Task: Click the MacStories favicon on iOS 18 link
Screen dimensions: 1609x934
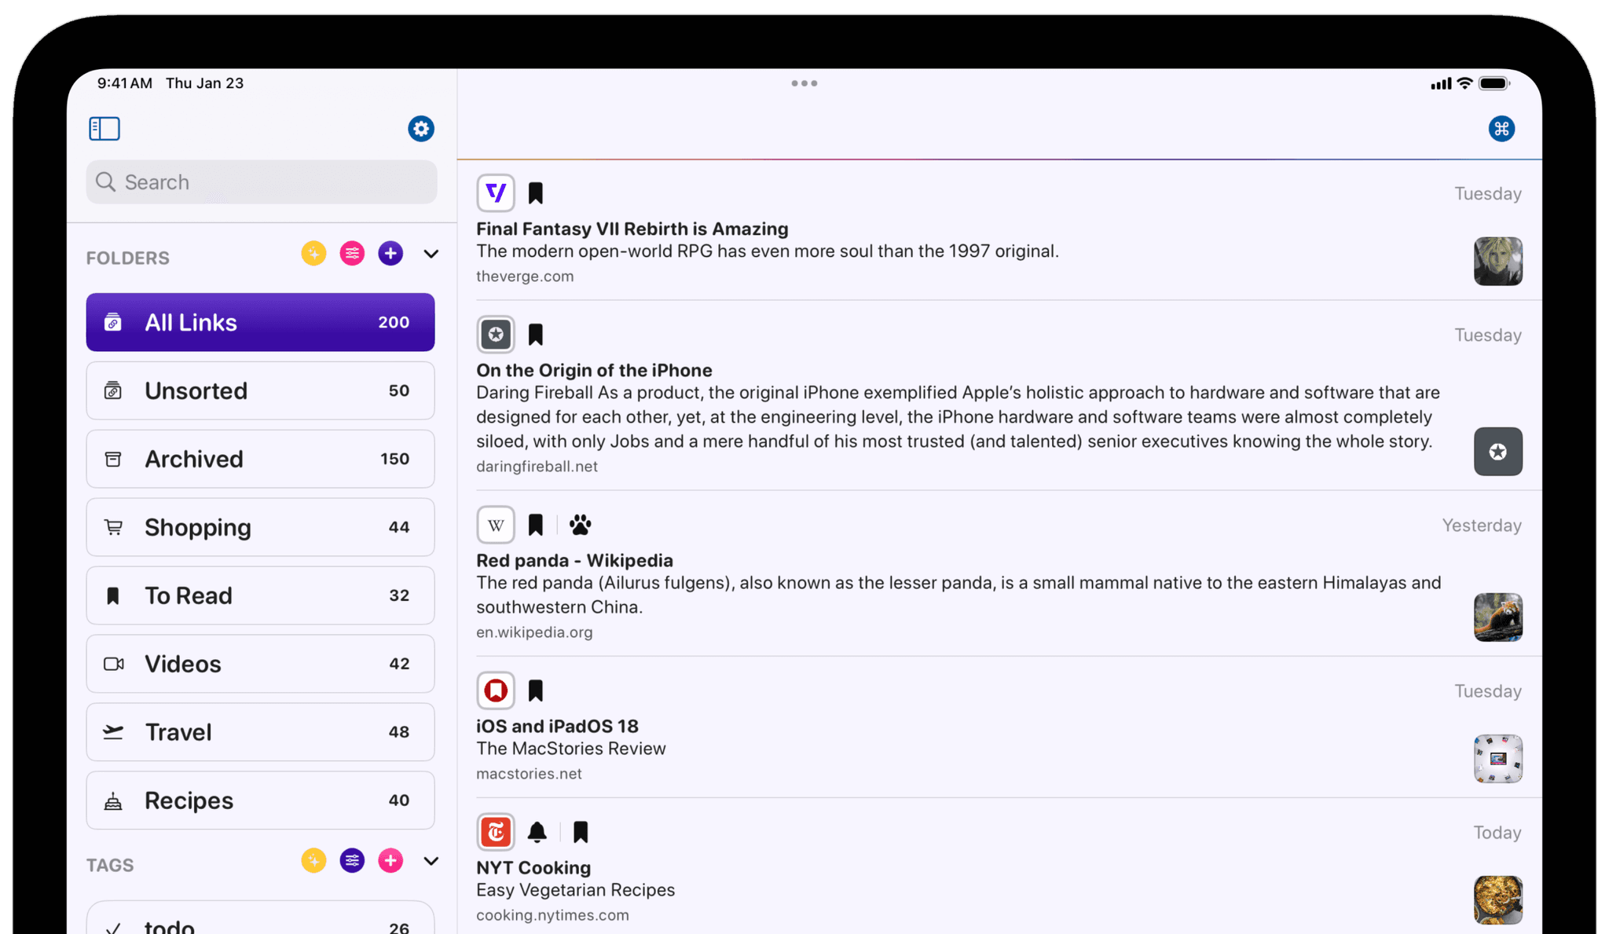Action: coord(496,690)
